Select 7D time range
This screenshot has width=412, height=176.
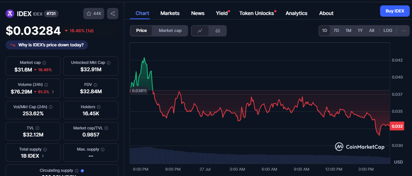pyautogui.click(x=336, y=31)
